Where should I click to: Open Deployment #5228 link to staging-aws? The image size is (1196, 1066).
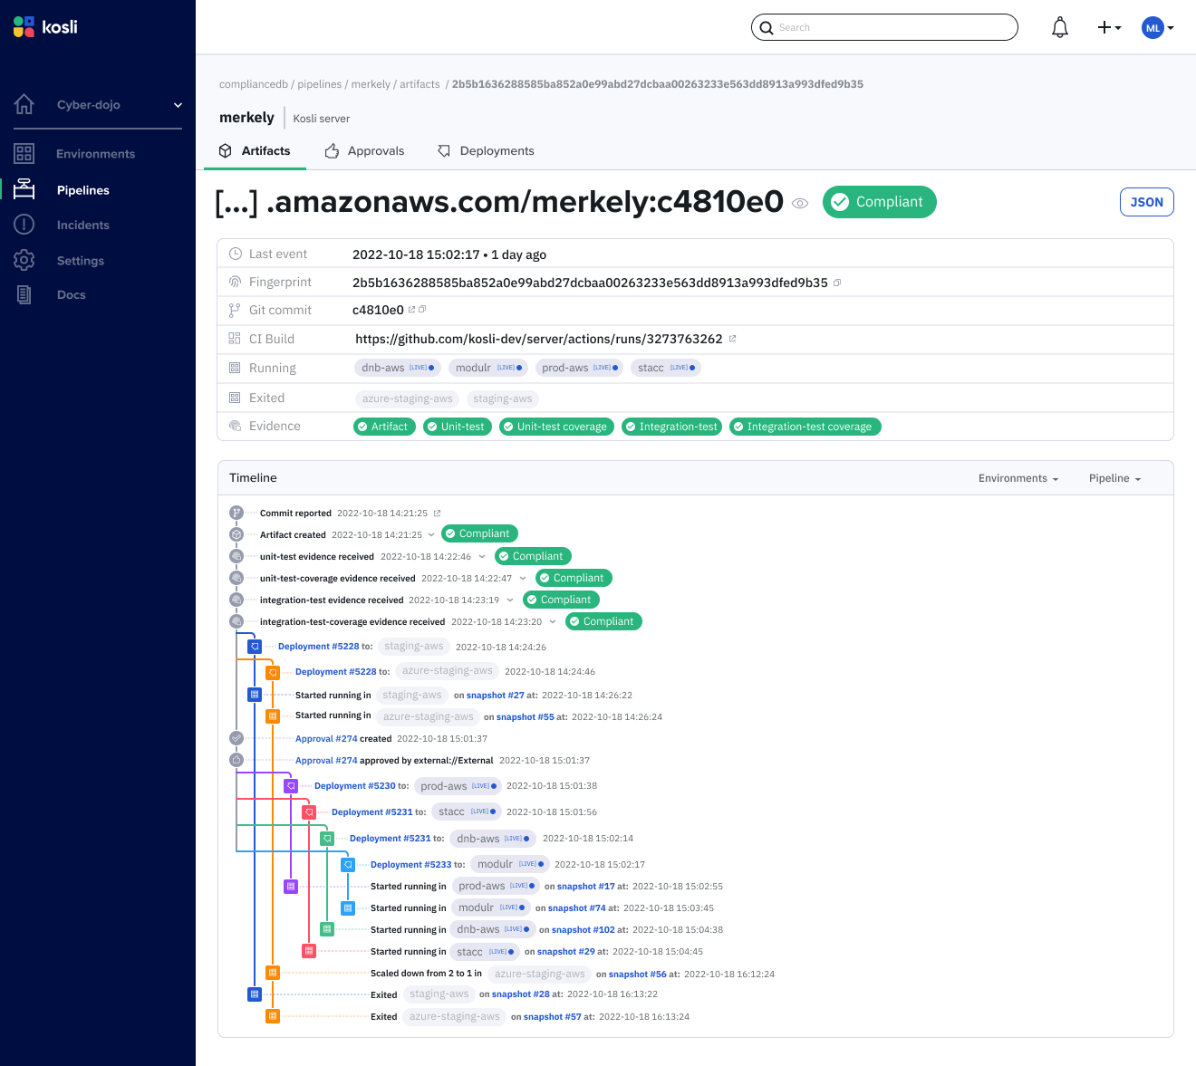tap(319, 647)
